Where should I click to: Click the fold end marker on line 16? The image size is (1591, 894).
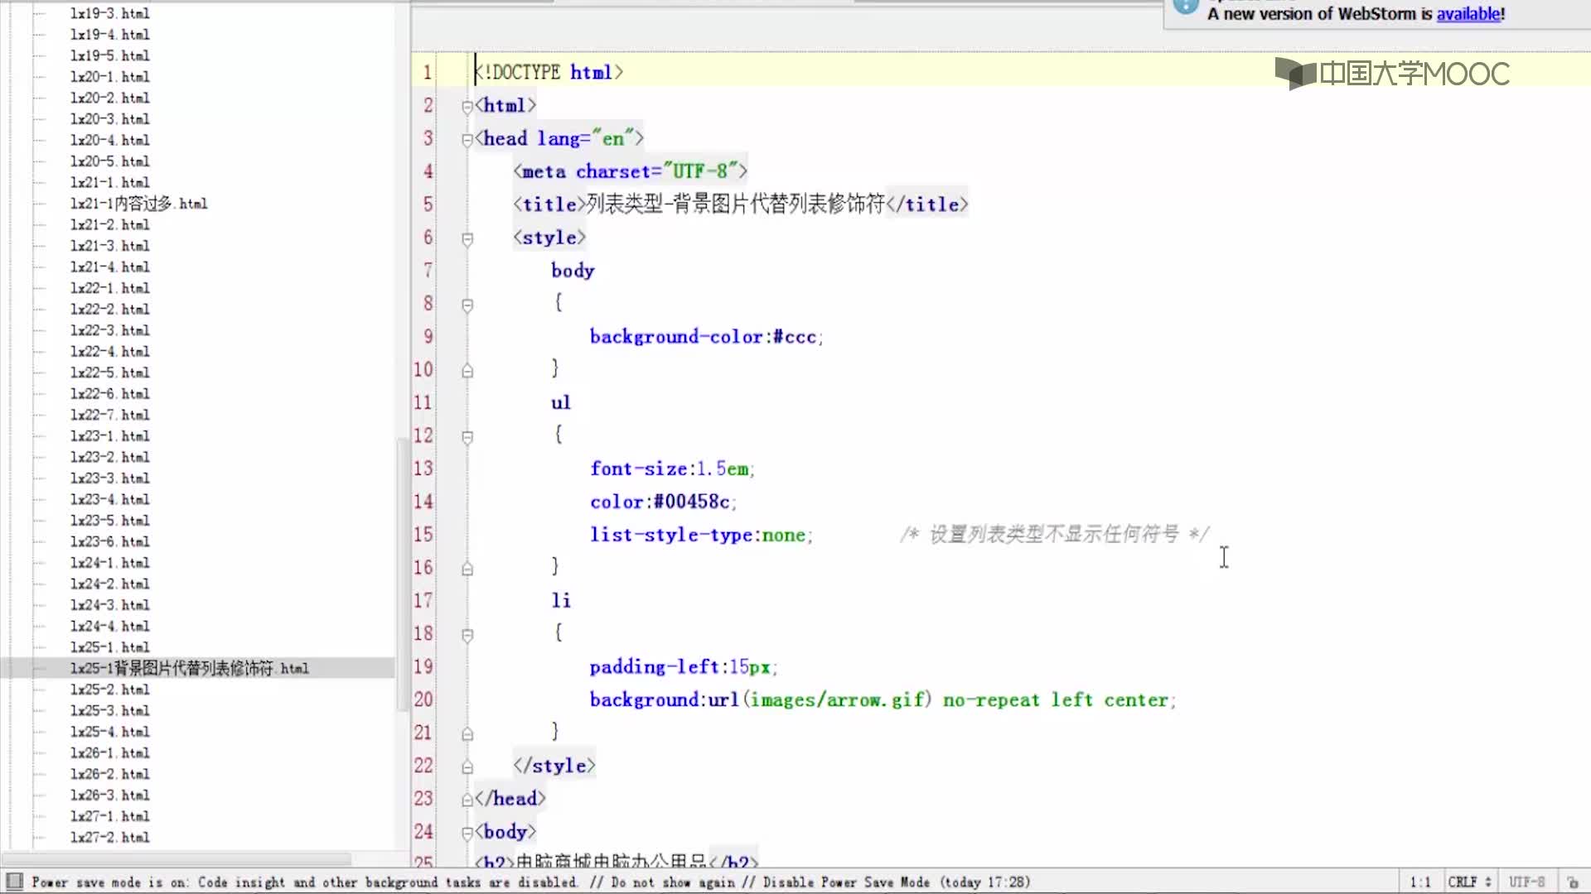[467, 569]
